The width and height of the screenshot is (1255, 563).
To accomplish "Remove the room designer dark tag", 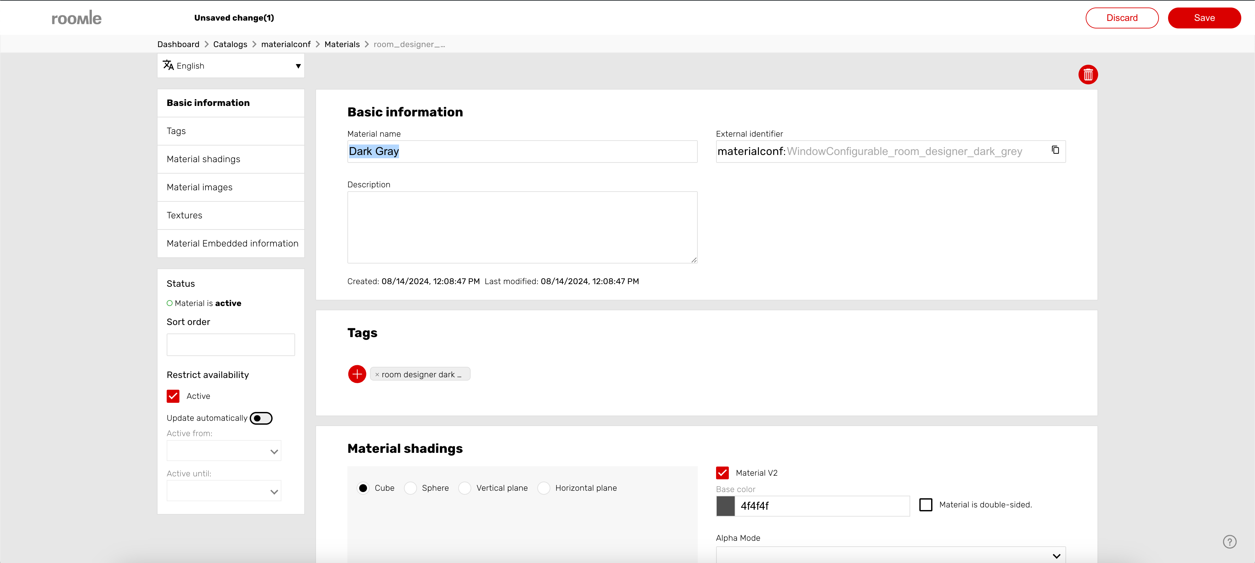I will point(376,374).
